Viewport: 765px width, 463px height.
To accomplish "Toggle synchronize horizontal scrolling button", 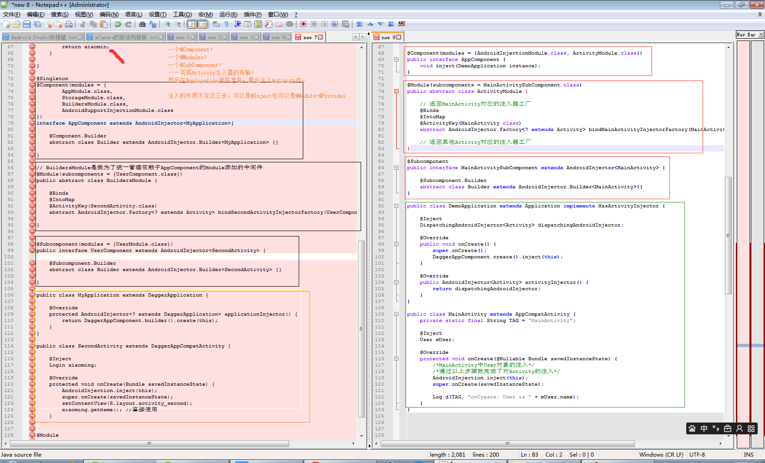I will (202, 24).
